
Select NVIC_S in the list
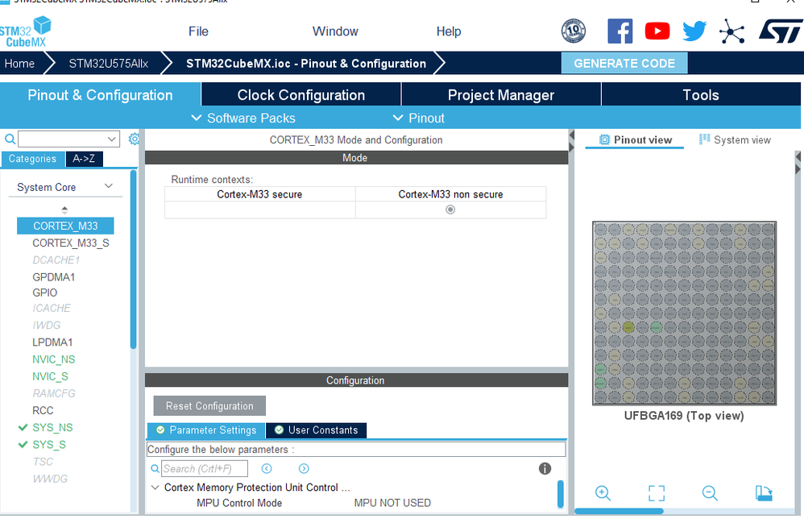tap(50, 376)
